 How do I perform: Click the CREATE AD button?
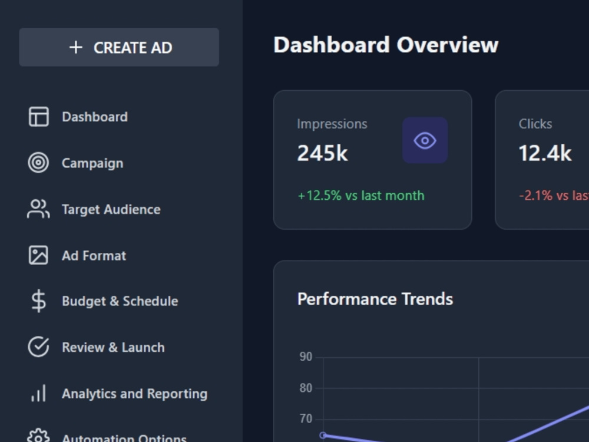[119, 47]
